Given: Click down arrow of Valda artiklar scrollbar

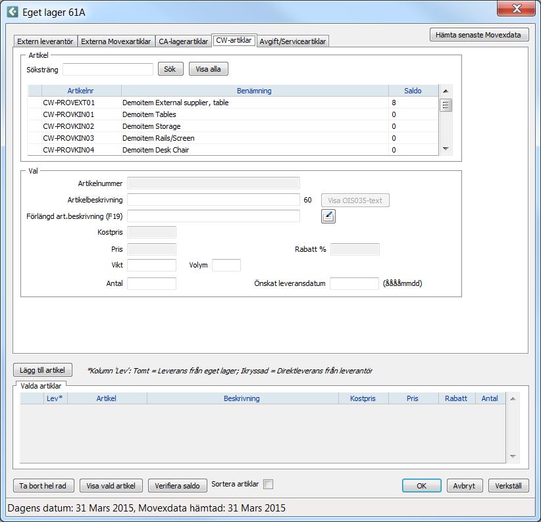Looking at the screenshot, I should coord(513,456).
